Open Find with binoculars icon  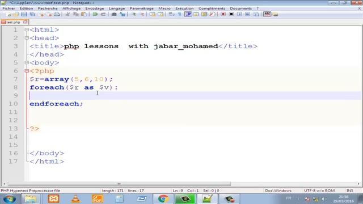click(114, 14)
